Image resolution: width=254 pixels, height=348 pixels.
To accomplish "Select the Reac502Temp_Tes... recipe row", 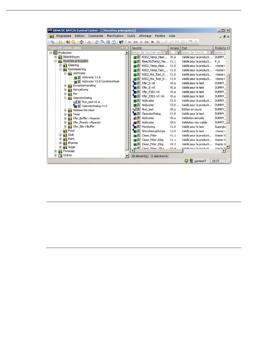I will pos(178,62).
